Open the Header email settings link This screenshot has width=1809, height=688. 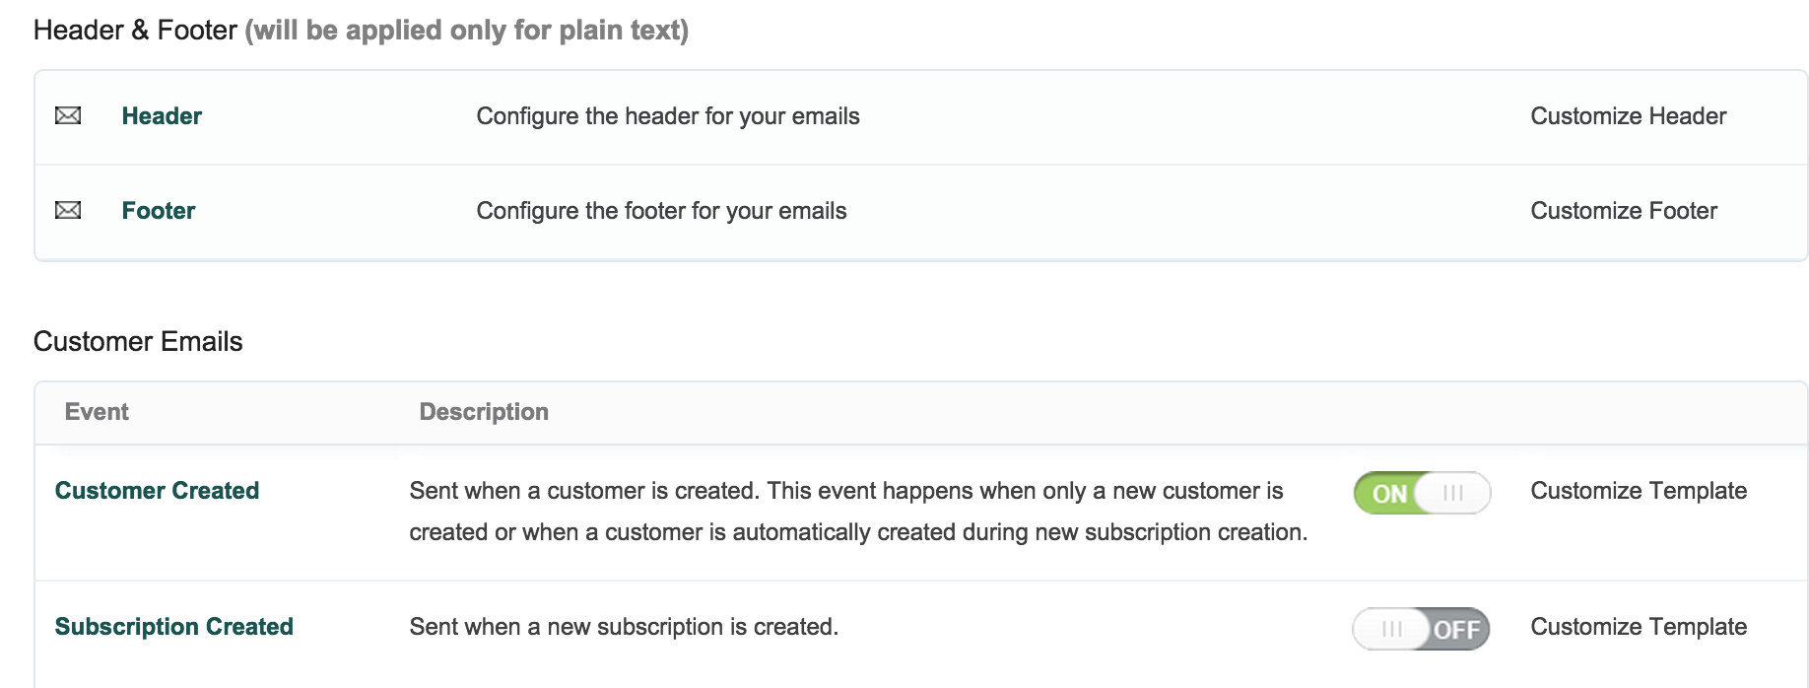coord(162,116)
